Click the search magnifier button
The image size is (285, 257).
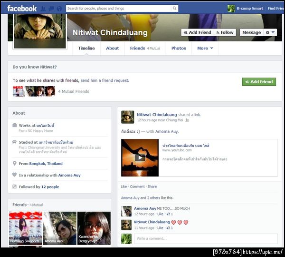pos(174,8)
